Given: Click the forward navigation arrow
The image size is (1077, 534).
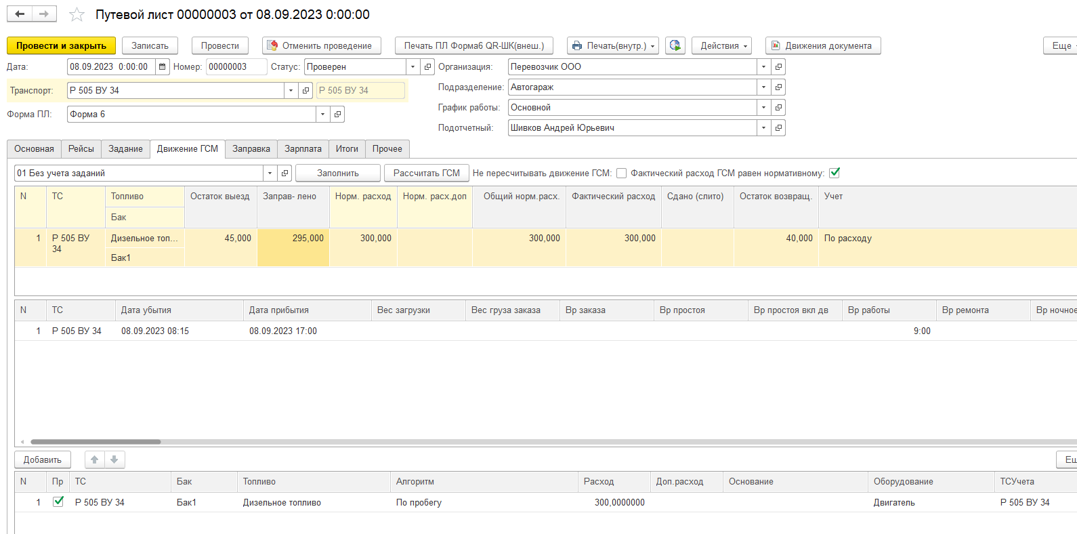Looking at the screenshot, I should point(44,14).
